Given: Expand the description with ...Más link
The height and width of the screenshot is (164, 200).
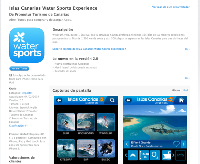Looking at the screenshot, I should pyautogui.click(x=186, y=49).
